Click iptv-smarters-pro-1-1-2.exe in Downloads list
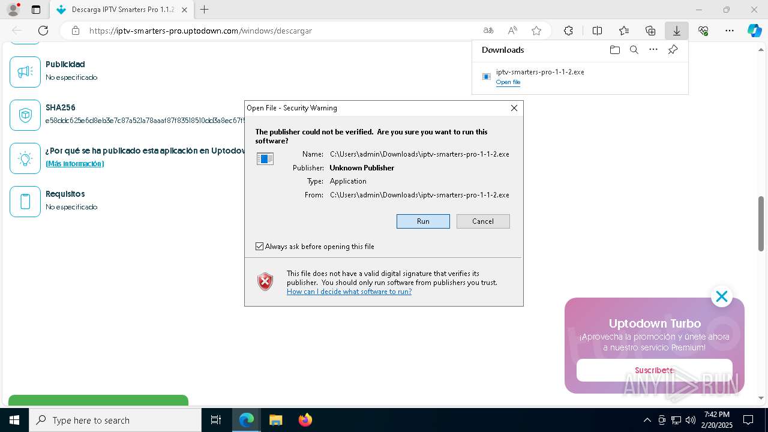Image resolution: width=768 pixels, height=432 pixels. pyautogui.click(x=540, y=72)
